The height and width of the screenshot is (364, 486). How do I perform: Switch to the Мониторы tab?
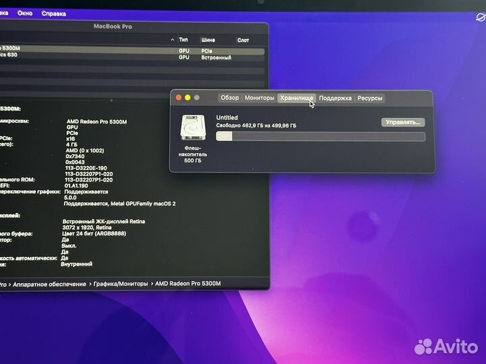259,98
